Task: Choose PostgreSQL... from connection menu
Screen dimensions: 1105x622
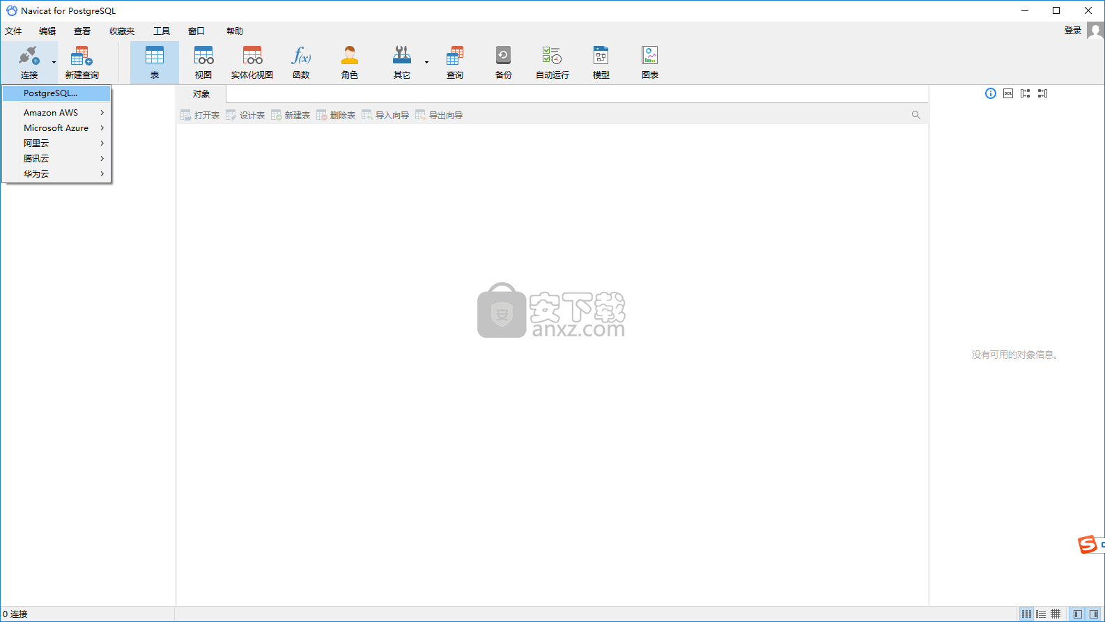Action: [x=56, y=93]
